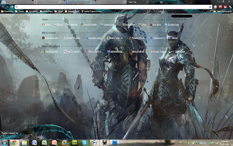Switch to the Create Chrome Theme tab

111,2
